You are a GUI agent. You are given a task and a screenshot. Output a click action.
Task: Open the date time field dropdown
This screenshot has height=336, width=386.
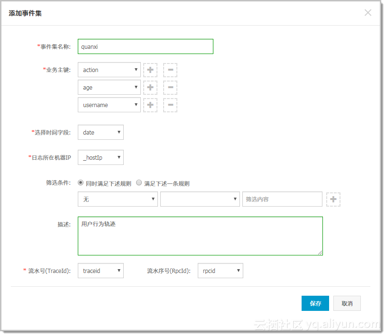pos(101,132)
